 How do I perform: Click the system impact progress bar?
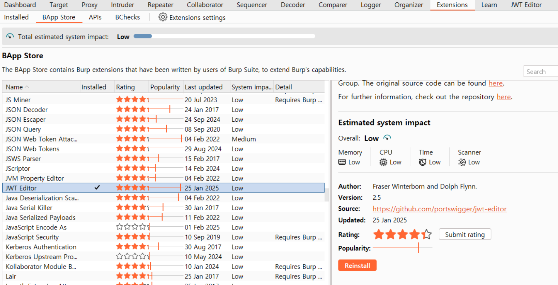pyautogui.click(x=224, y=36)
